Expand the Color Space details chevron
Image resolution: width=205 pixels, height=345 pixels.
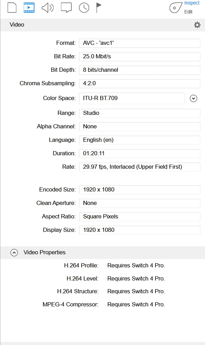[193, 98]
